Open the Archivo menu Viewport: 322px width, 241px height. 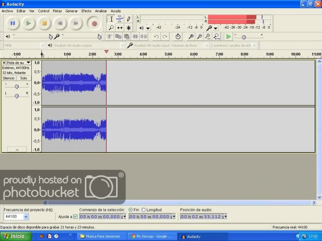tap(7, 11)
